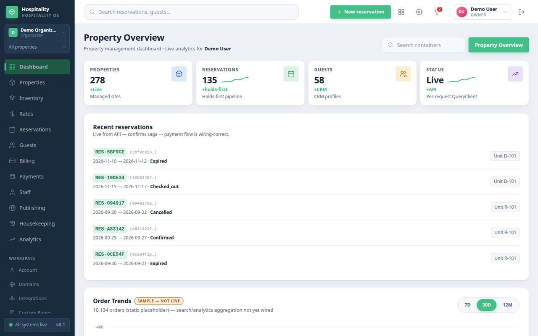This screenshot has height=336, width=538.
Task: Click Unit D-101 tag for RES-5BF9CE
Action: pyautogui.click(x=505, y=156)
